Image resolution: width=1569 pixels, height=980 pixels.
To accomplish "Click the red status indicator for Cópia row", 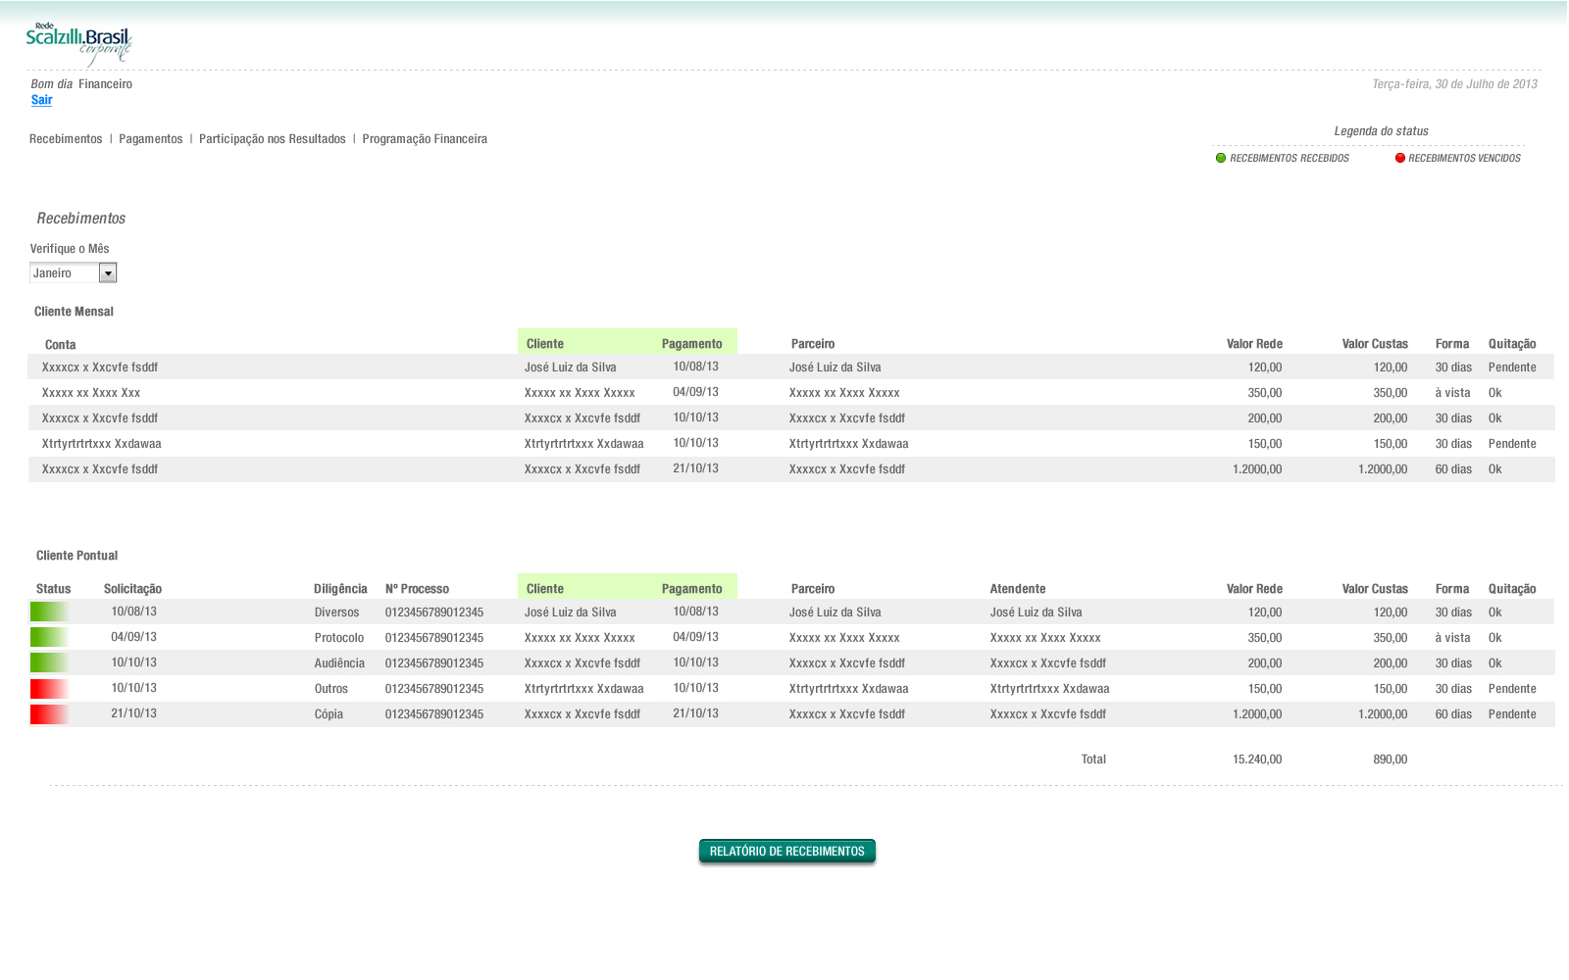I will 48,713.
